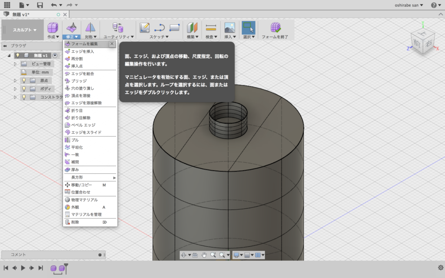Open the スケッチ dropdown label
The image size is (445, 278).
tap(159, 37)
